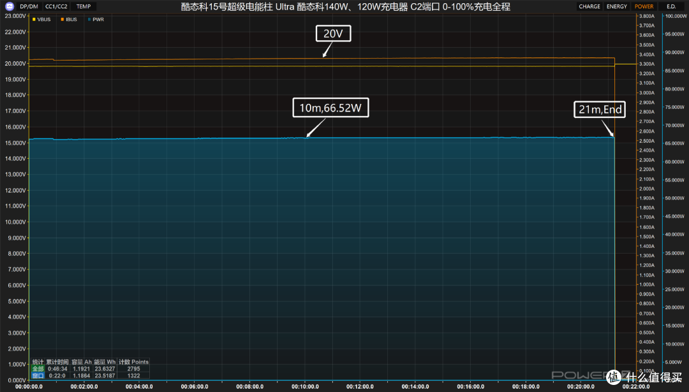Click orange IBUS legend color square

tap(63, 19)
